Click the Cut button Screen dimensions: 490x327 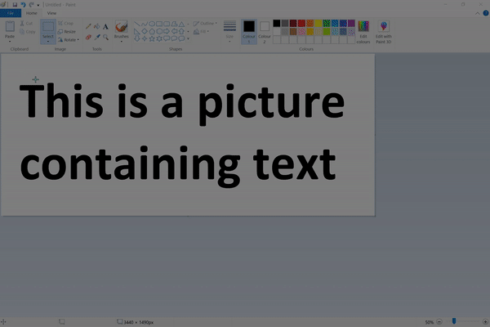pos(26,24)
